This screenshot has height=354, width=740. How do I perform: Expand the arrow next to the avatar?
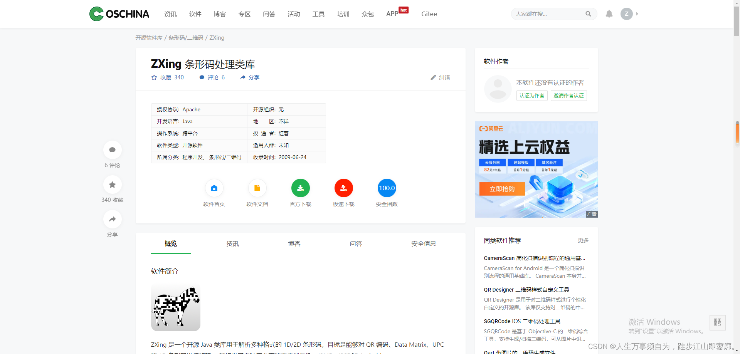637,14
